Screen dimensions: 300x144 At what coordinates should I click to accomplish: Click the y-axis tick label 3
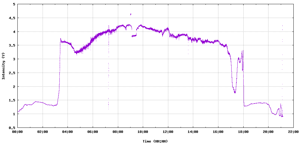14,59
